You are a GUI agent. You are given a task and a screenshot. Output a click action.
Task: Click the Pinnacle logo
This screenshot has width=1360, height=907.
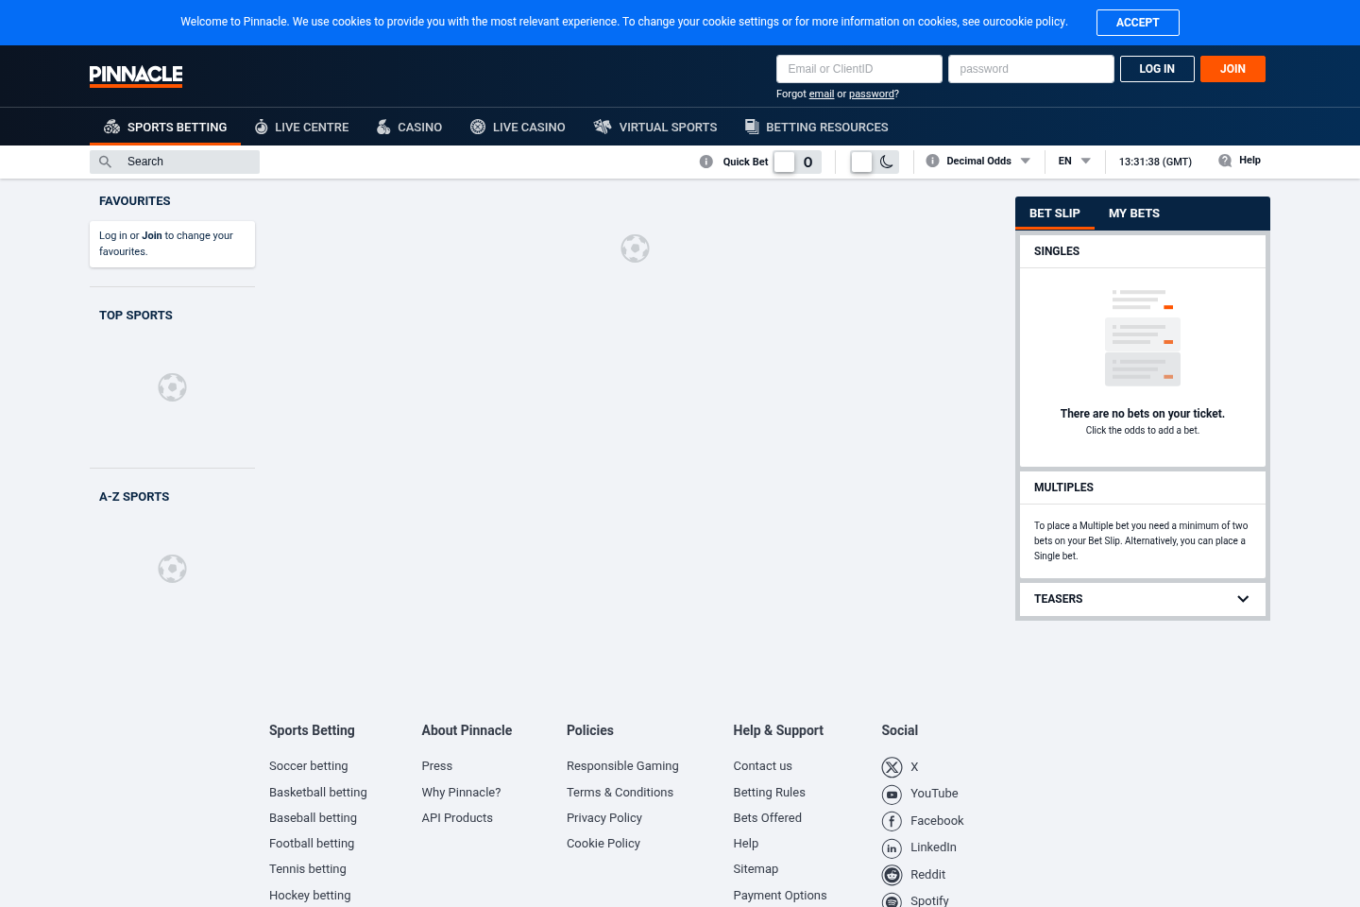(136, 76)
